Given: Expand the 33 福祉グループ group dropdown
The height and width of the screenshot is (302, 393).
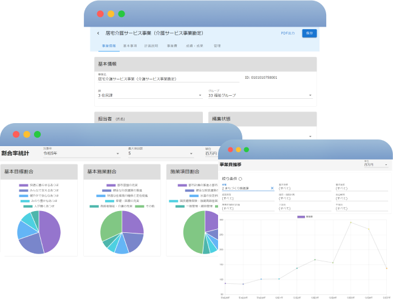Looking at the screenshot, I should pyautogui.click(x=259, y=95).
